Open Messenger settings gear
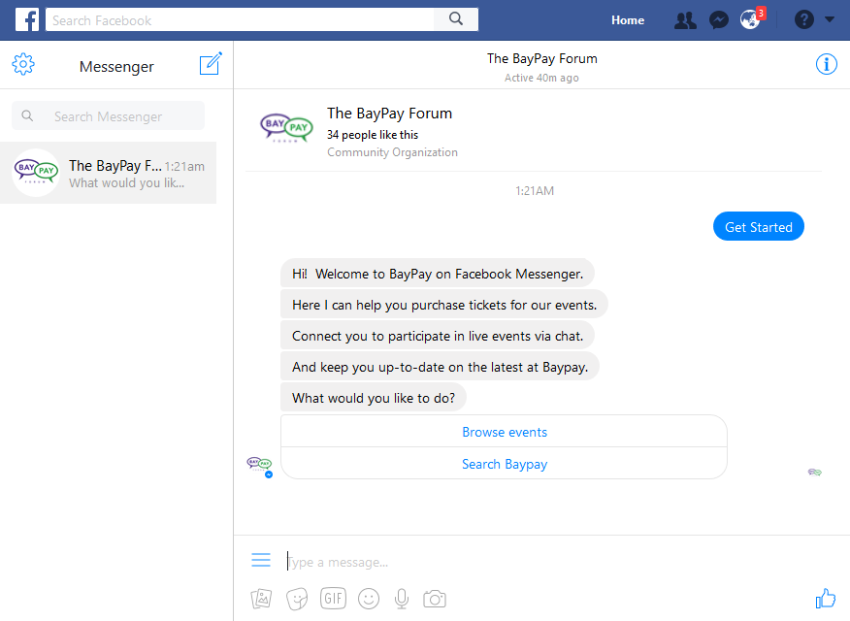The image size is (850, 621). pos(23,64)
